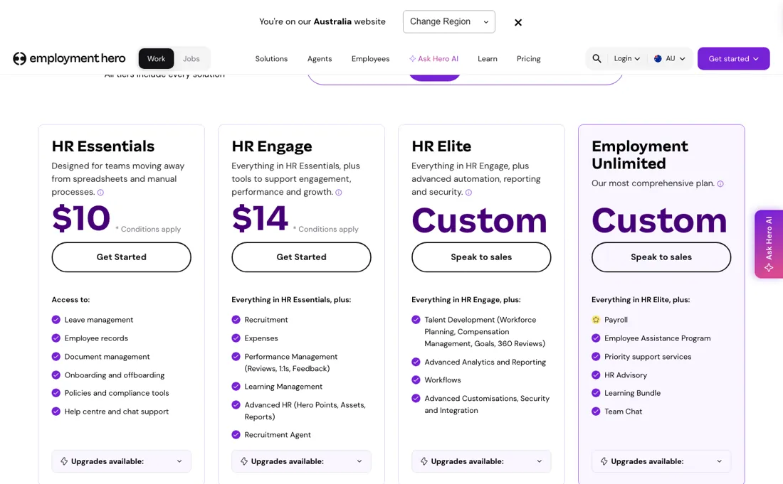Expand Upgrades available in HR Engage

click(301, 461)
